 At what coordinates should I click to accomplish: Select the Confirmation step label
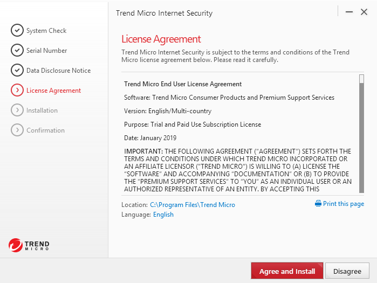coord(45,130)
